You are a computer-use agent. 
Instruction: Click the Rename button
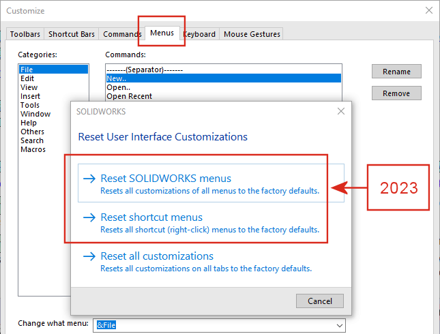(x=396, y=72)
